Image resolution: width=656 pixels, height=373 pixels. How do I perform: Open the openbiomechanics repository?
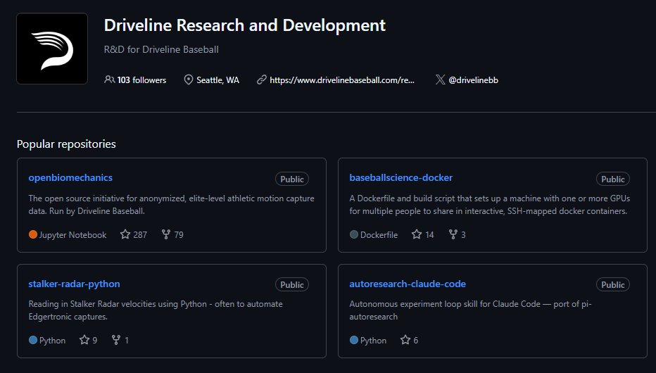[70, 178]
